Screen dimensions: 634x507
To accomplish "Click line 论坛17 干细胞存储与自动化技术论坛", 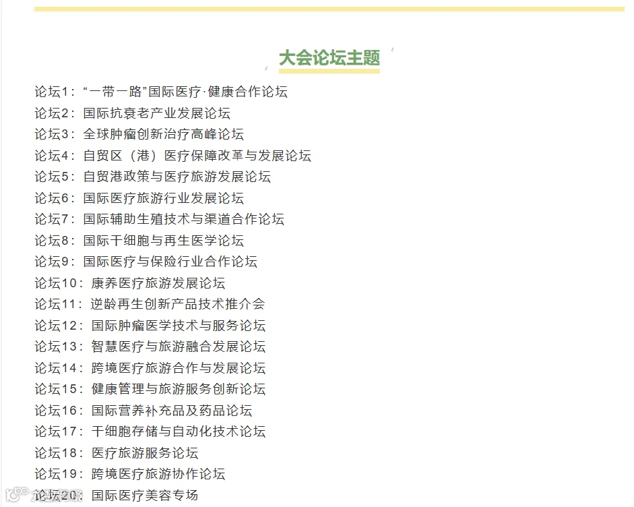I will [x=150, y=431].
